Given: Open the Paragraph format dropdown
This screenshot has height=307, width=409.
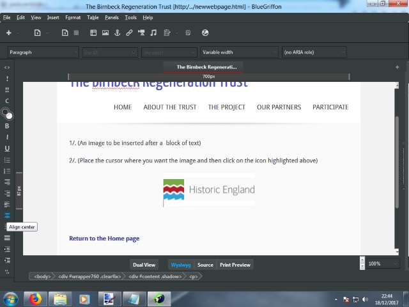Looking at the screenshot, I should (x=43, y=52).
